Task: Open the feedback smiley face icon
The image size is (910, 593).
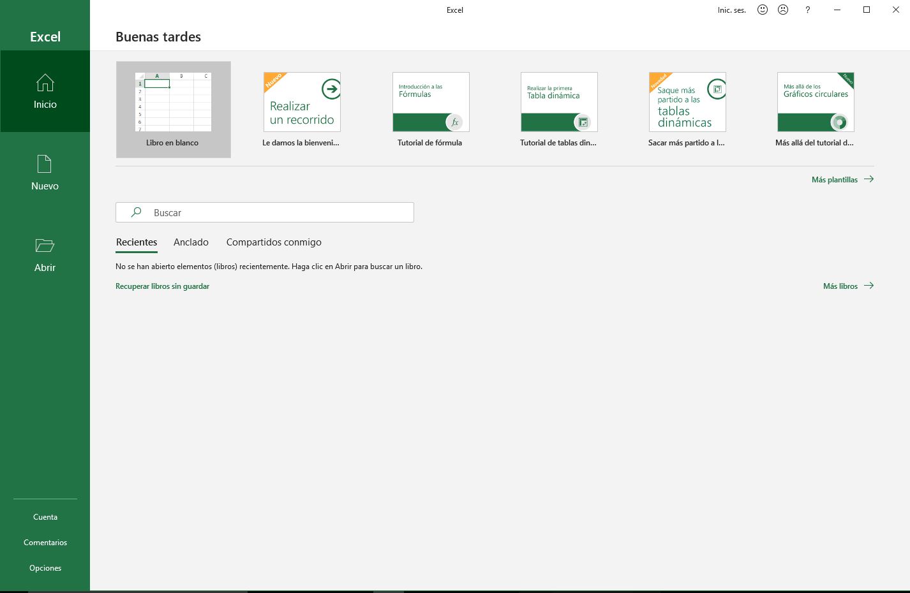Action: (x=762, y=10)
